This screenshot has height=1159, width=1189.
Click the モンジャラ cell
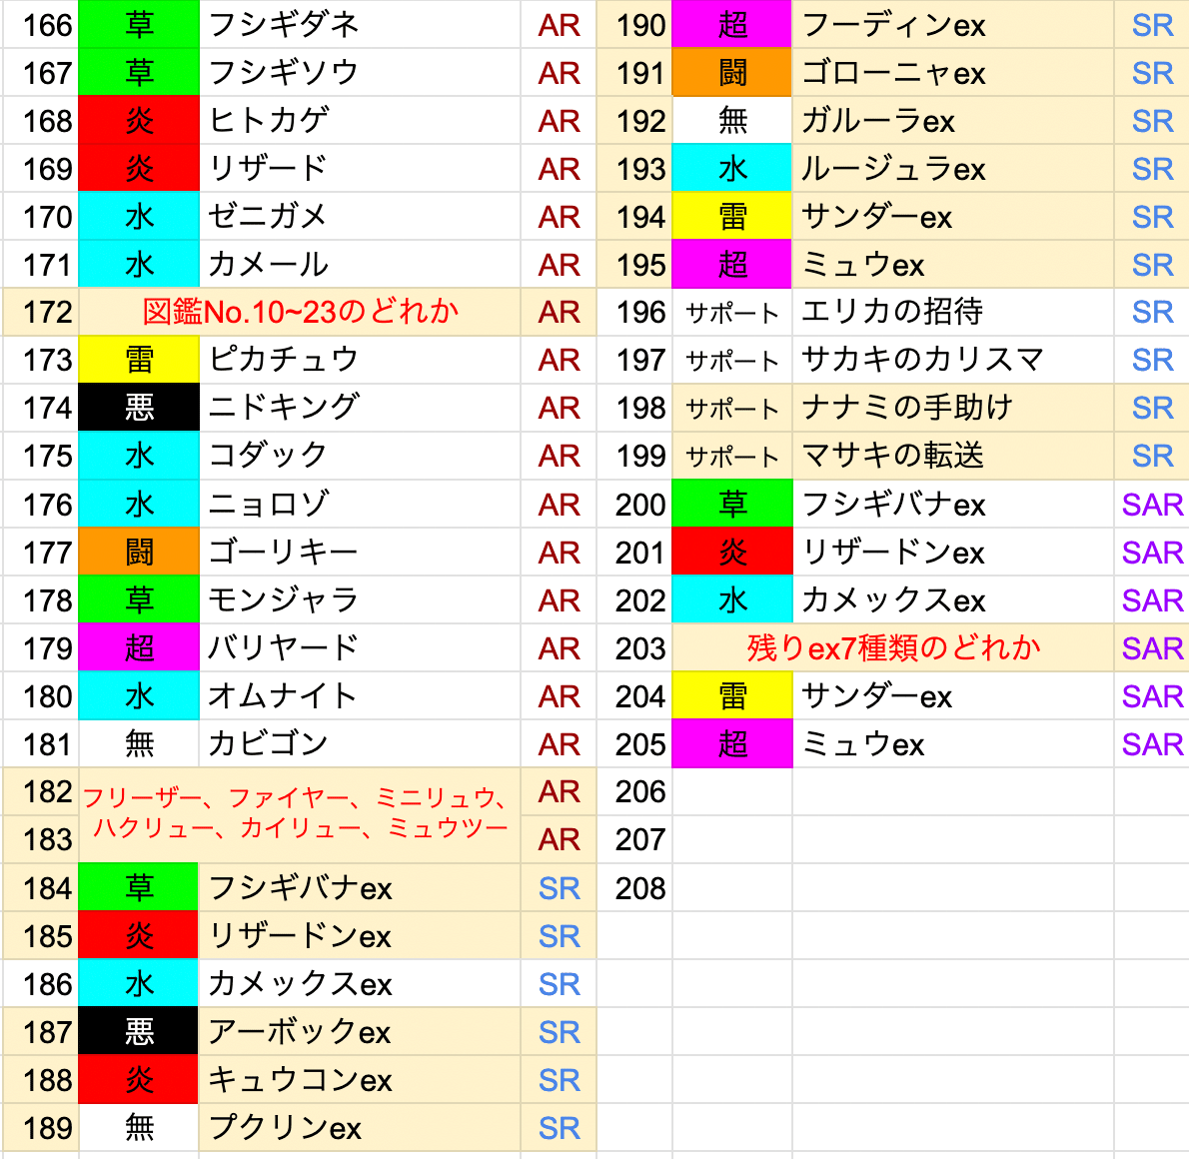[360, 599]
